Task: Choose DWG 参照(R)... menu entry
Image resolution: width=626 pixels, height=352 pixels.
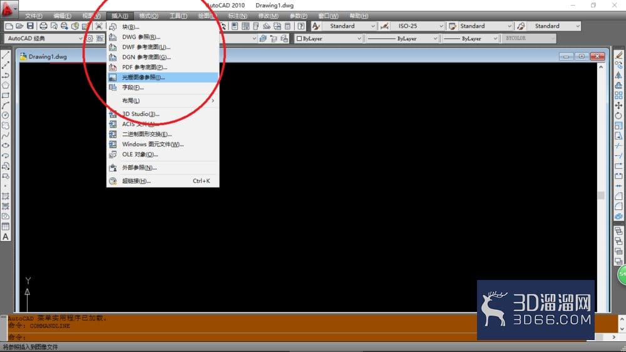Action: (163, 37)
